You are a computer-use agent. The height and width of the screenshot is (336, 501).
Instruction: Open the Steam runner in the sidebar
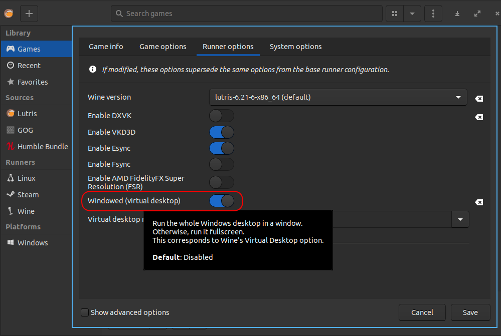[x=28, y=195]
